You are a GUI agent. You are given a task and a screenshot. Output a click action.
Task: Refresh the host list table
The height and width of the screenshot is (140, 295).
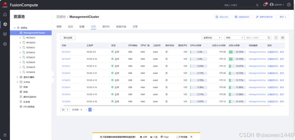pos(276,38)
